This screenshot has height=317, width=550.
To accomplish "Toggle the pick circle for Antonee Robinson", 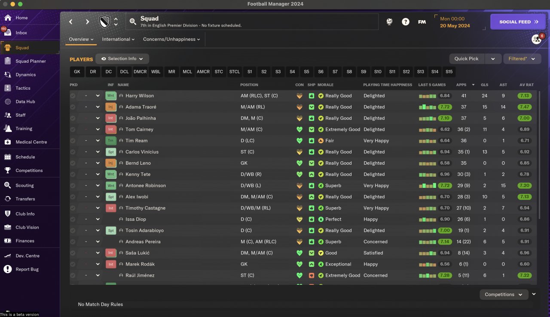I will pyautogui.click(x=73, y=185).
